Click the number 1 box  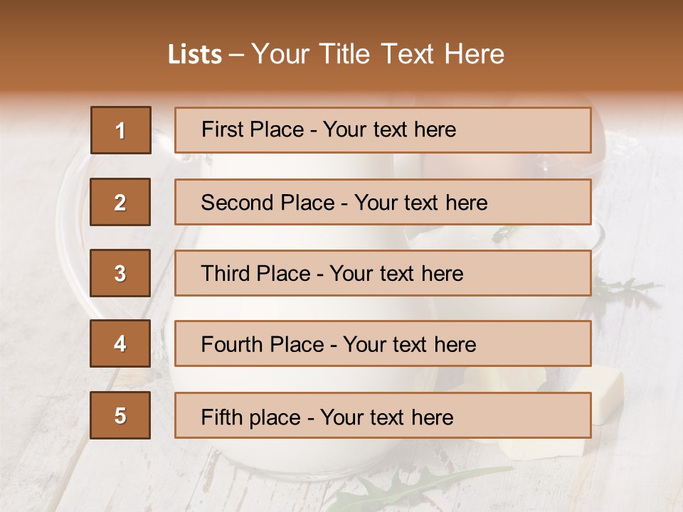[120, 130]
